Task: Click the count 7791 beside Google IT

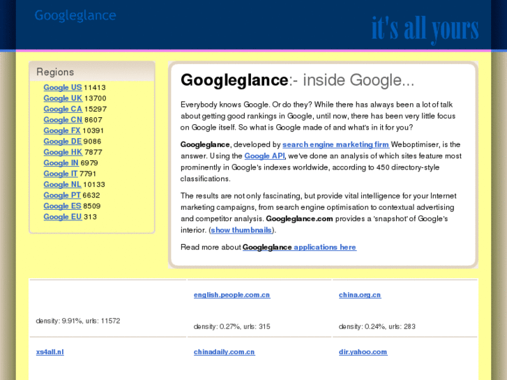Action: pos(88,174)
